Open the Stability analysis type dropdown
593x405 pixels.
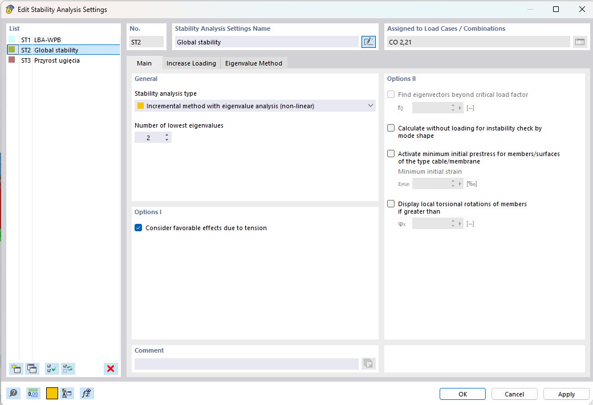coord(255,106)
